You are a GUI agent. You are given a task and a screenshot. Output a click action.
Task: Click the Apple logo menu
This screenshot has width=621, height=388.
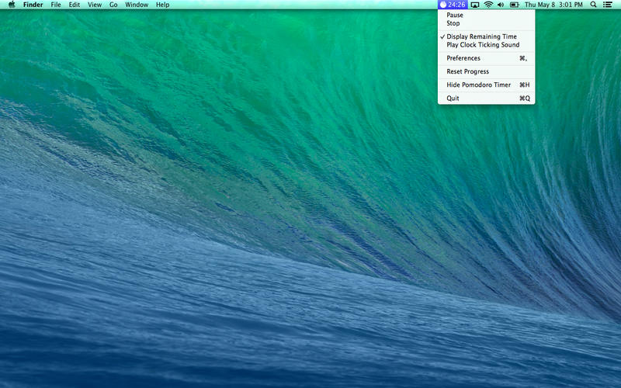point(12,5)
